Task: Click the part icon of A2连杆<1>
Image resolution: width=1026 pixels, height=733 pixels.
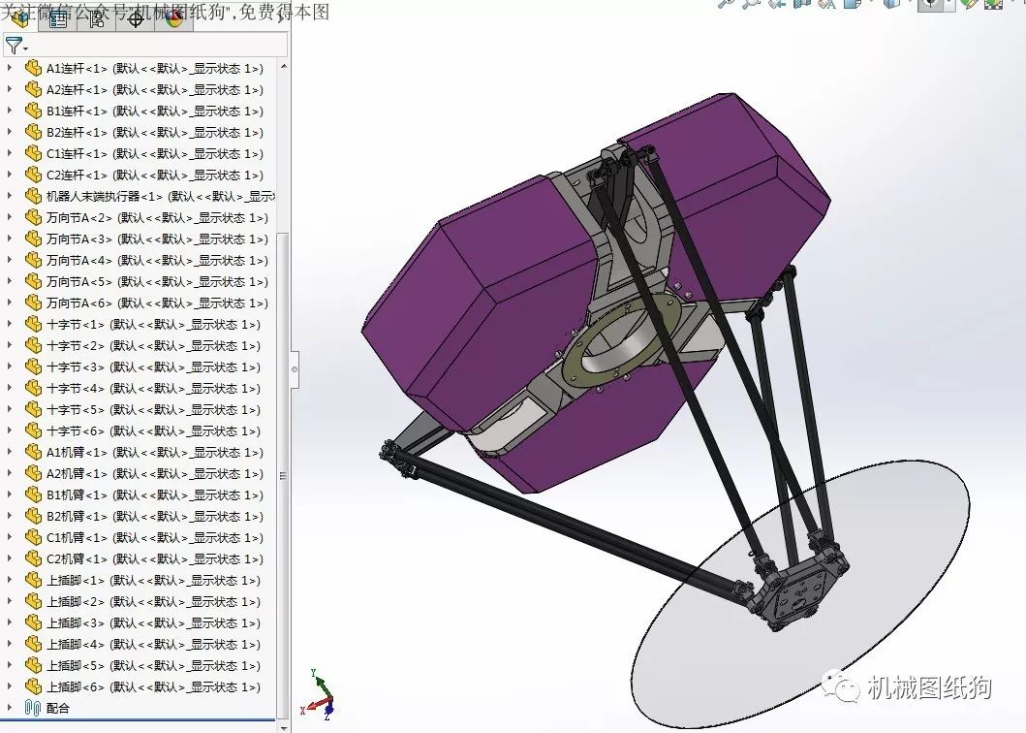Action: 33,89
